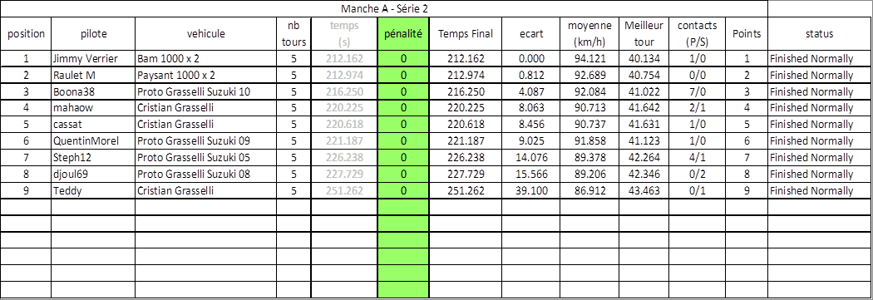873x300 pixels.
Task: Select QuentinMorel's final time 221.187
Action: (x=466, y=141)
